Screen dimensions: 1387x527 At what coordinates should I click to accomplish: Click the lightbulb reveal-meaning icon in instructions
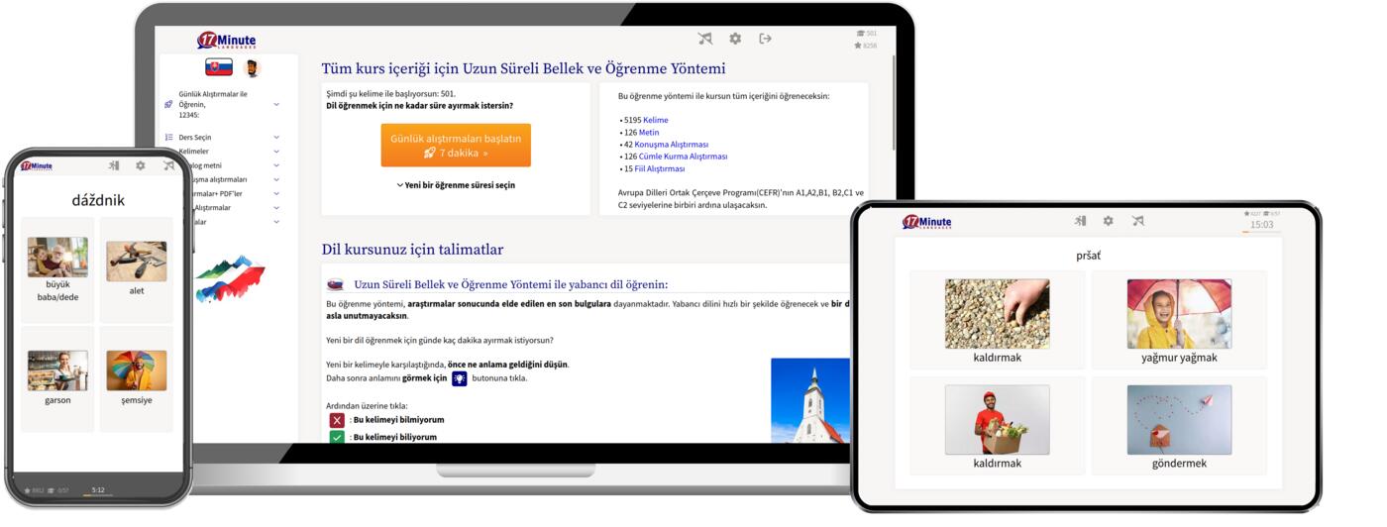(x=460, y=378)
